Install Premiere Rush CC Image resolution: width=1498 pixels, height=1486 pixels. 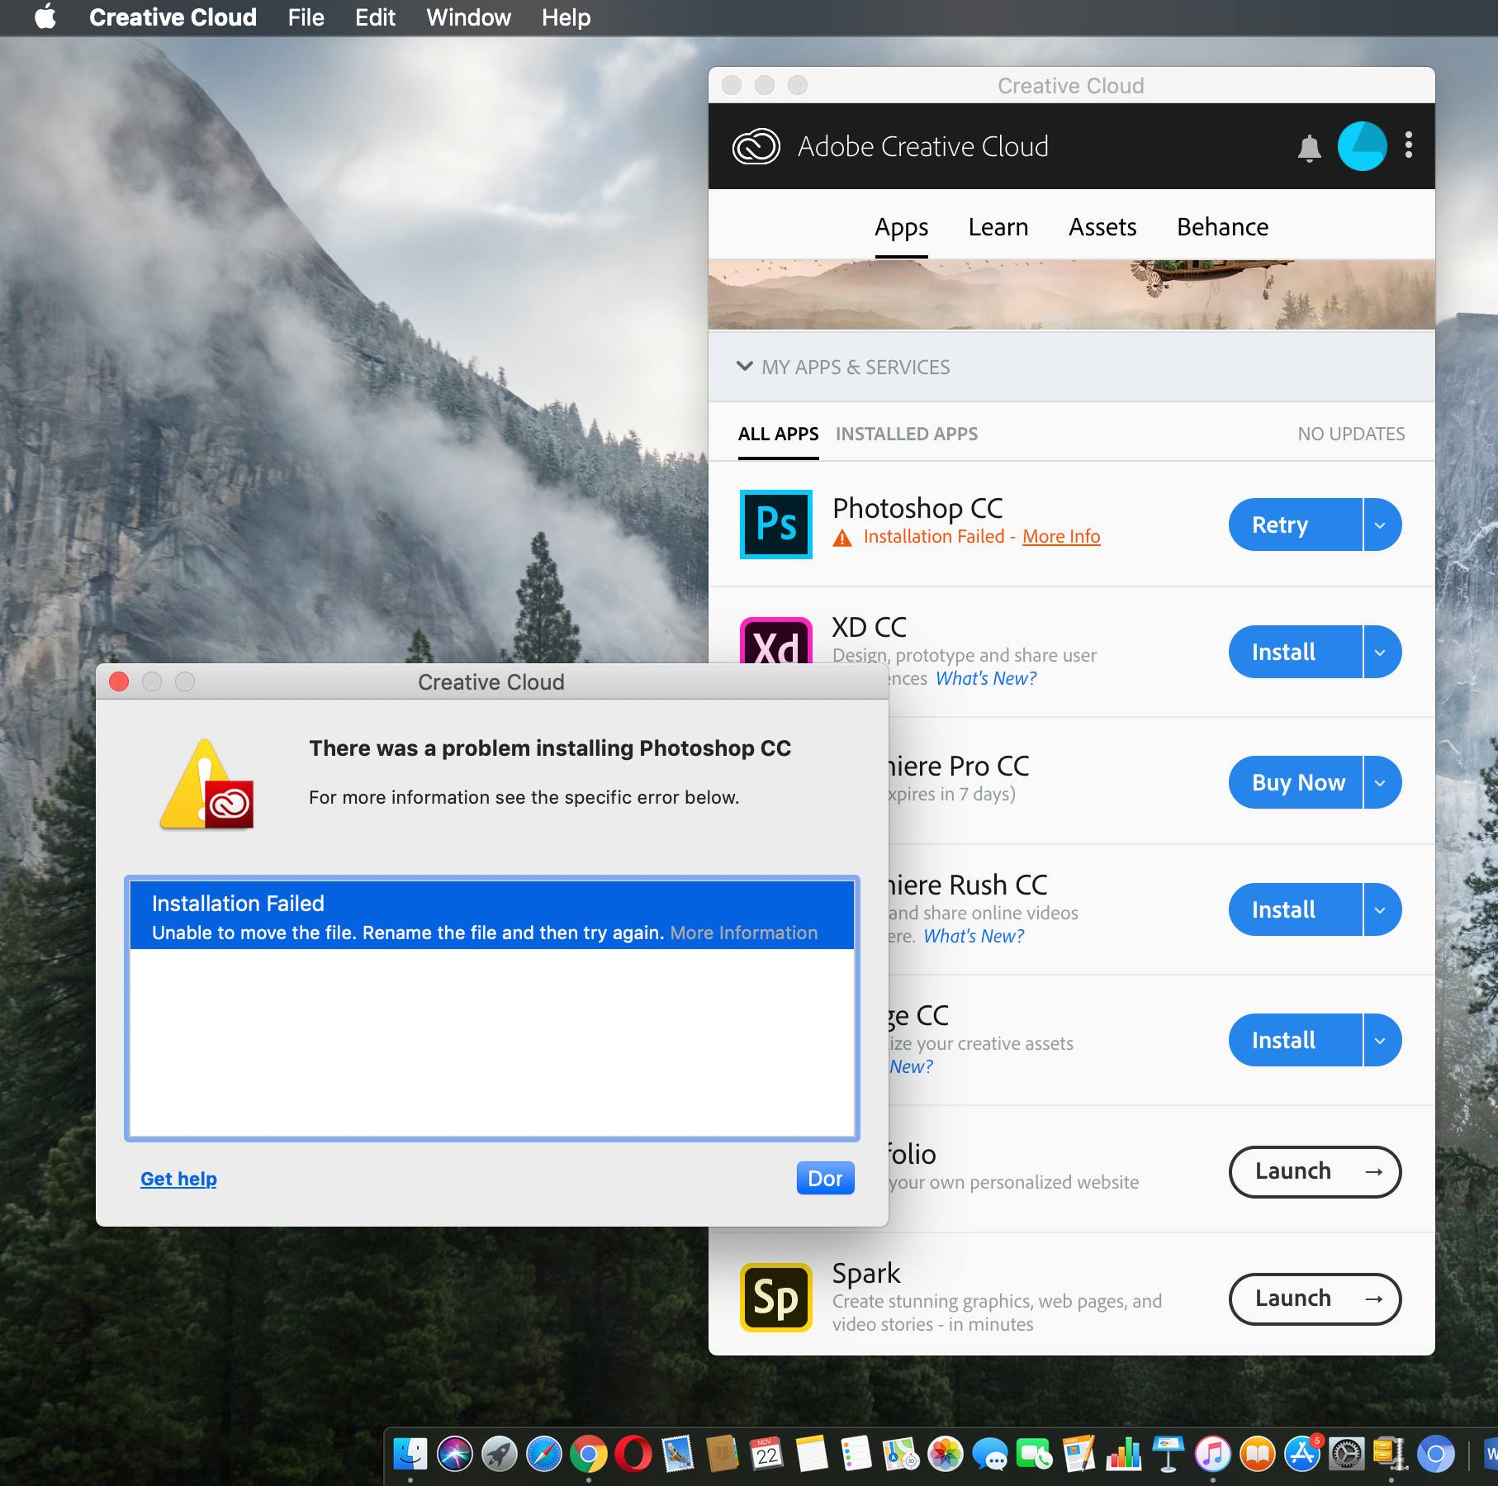coord(1295,909)
